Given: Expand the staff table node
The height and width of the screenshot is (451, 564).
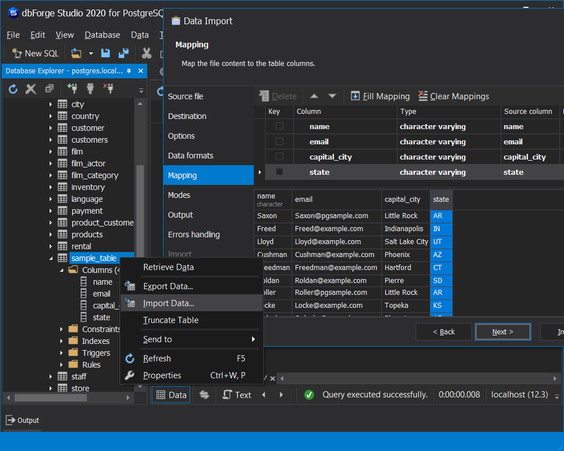Looking at the screenshot, I should click(50, 377).
